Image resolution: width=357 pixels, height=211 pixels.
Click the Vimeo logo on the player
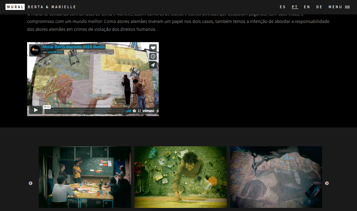point(149,110)
